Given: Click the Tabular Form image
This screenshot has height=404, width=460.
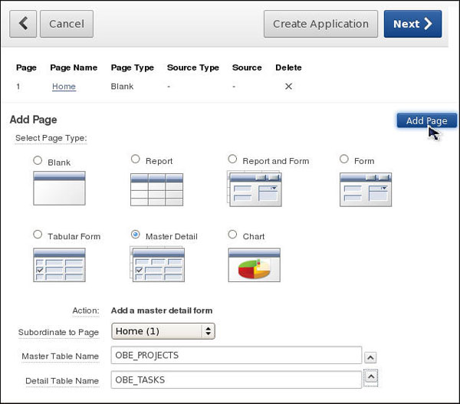Looking at the screenshot, I should coord(59,264).
